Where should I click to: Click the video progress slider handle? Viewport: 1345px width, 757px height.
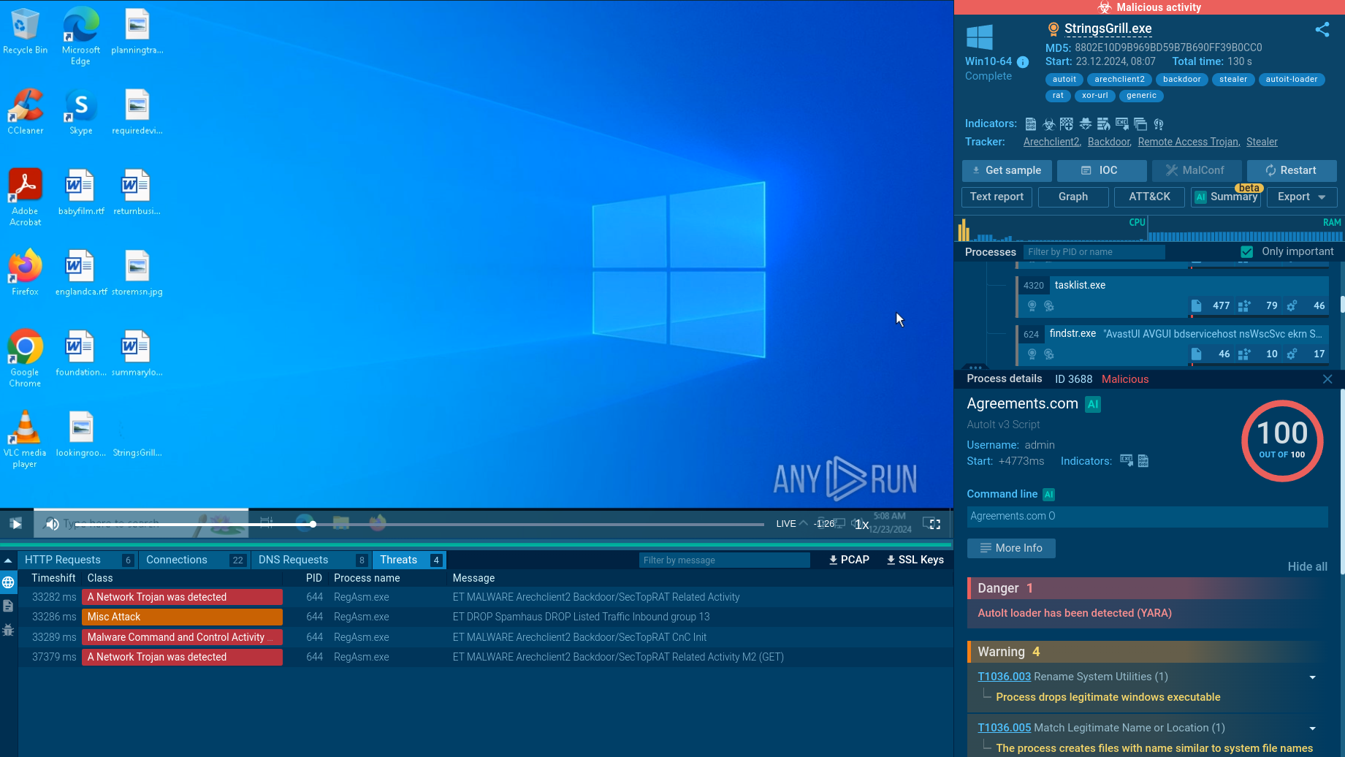[312, 524]
